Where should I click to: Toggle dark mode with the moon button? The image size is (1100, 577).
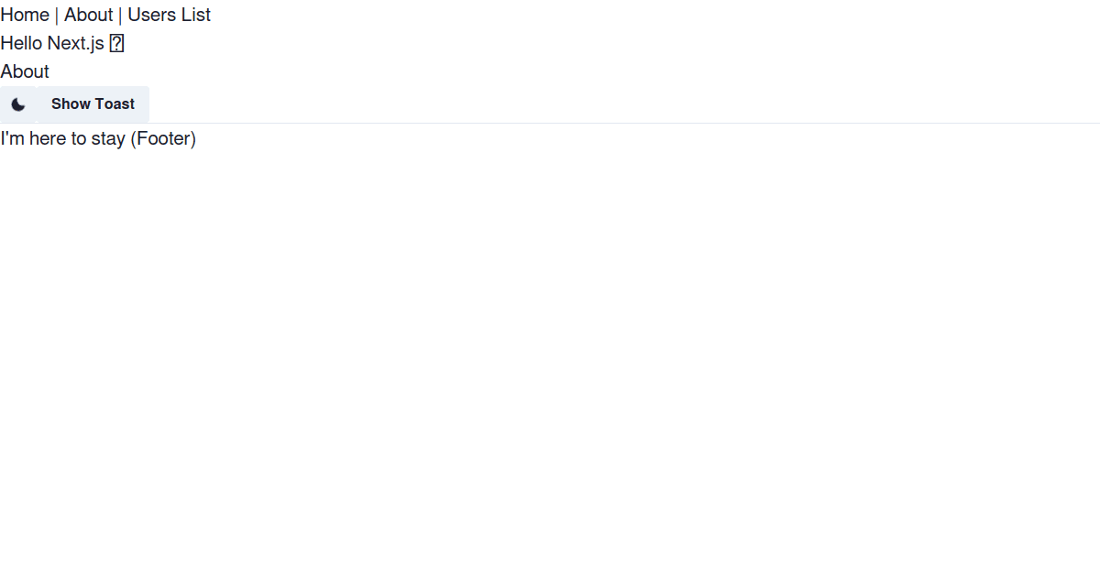(18, 104)
